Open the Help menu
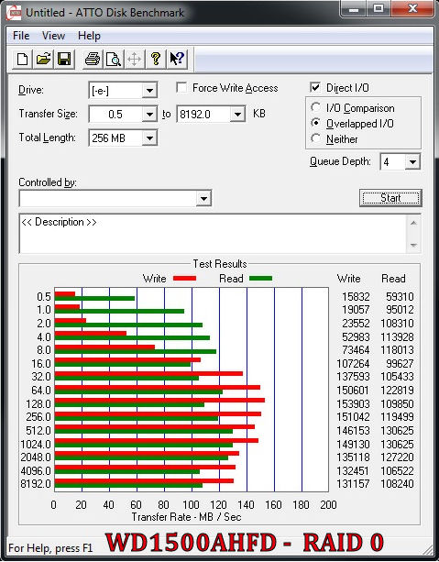The width and height of the screenshot is (439, 562). click(x=89, y=36)
